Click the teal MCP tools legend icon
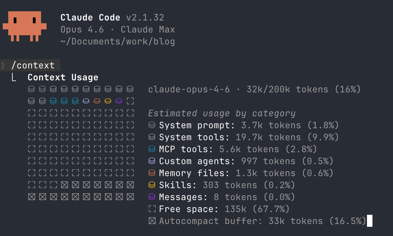 pyautogui.click(x=152, y=149)
